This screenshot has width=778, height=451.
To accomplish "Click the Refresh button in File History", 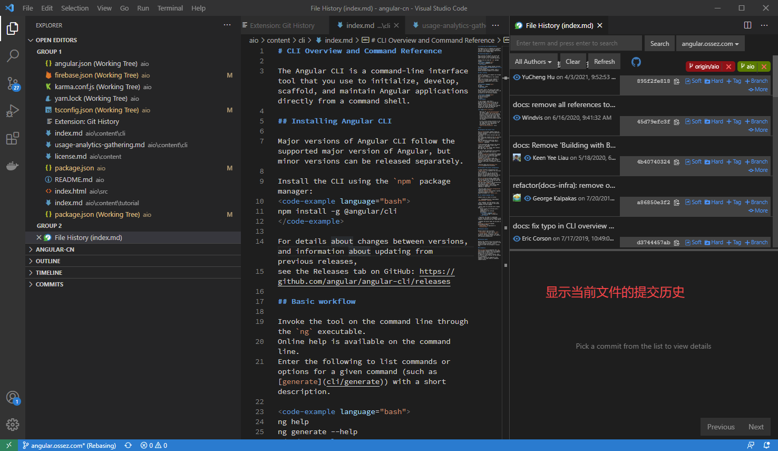I will (x=604, y=61).
